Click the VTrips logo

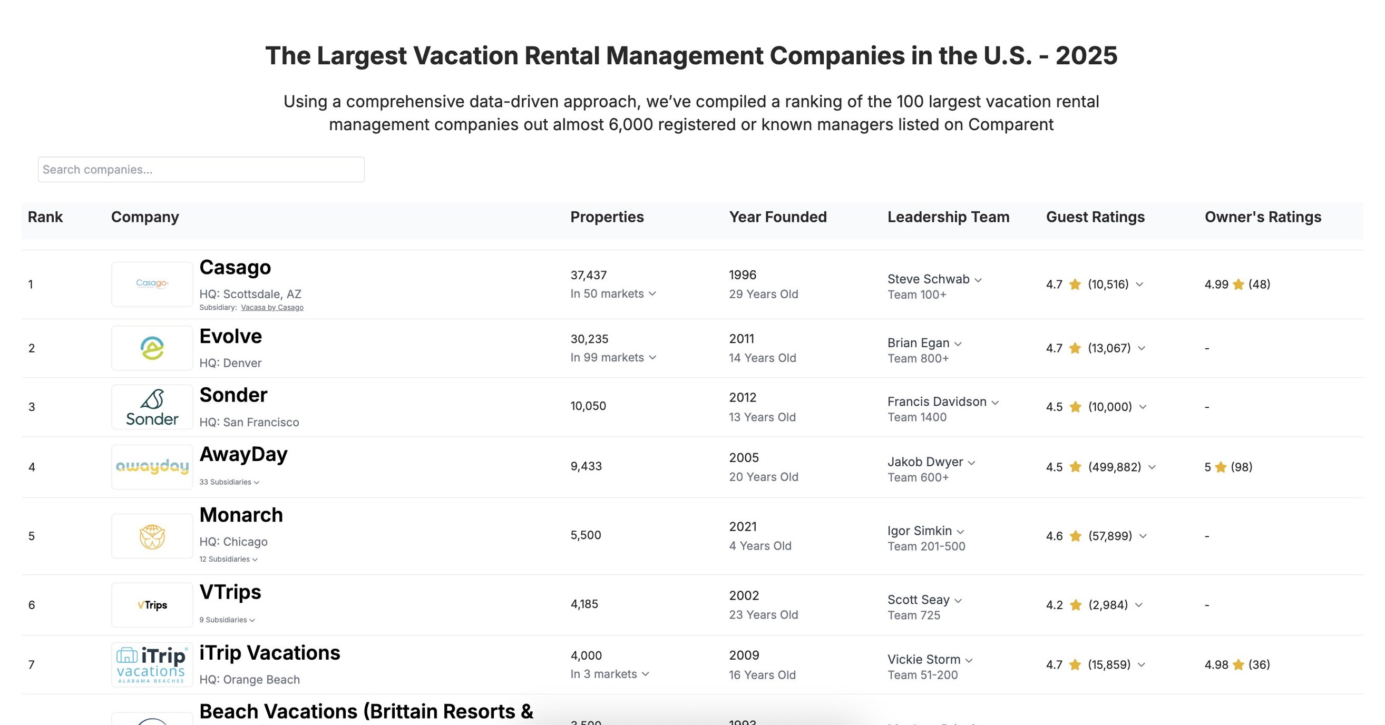tap(152, 605)
